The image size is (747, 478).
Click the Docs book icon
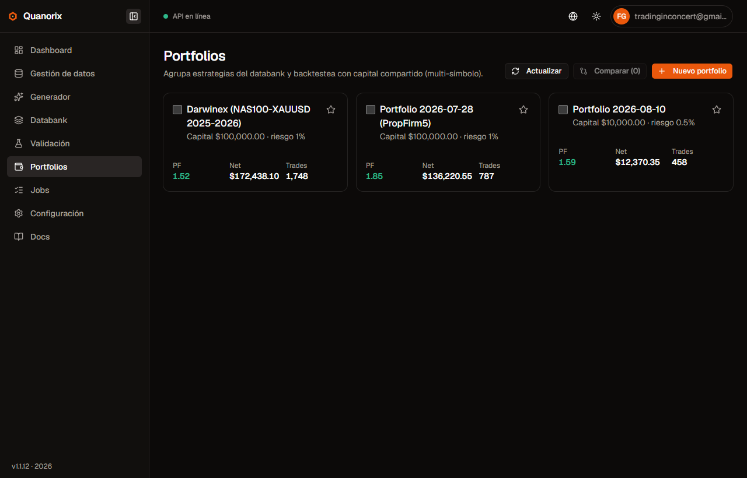[x=19, y=237]
